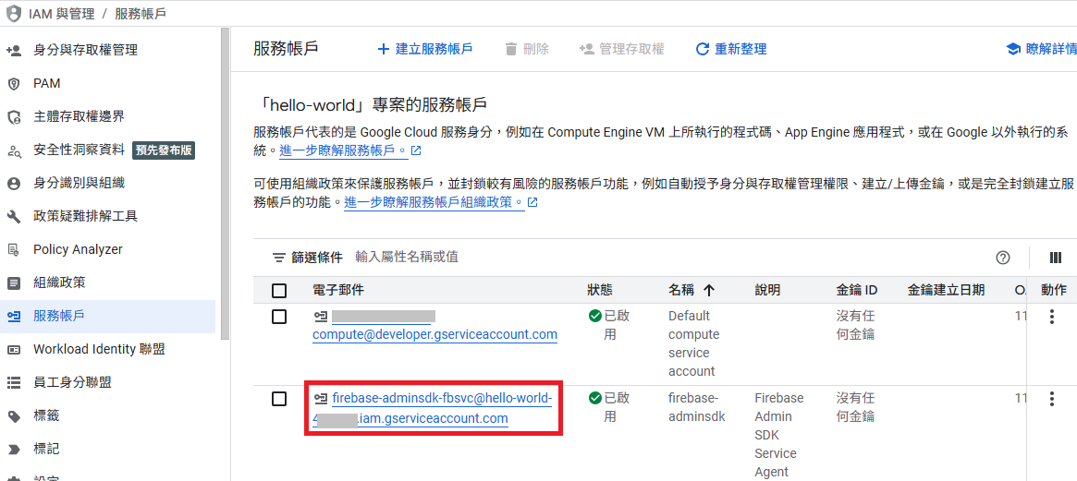This screenshot has width=1077, height=481.
Task: Check the compute service account row checkbox
Action: click(279, 317)
